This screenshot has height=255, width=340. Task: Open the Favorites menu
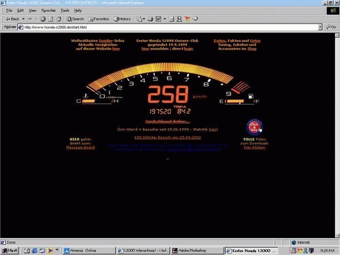tap(48, 10)
